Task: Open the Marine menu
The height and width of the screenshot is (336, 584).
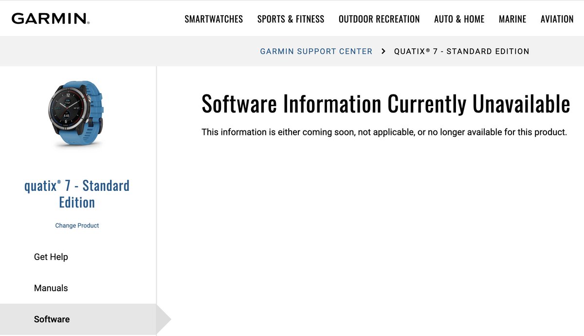Action: 512,19
